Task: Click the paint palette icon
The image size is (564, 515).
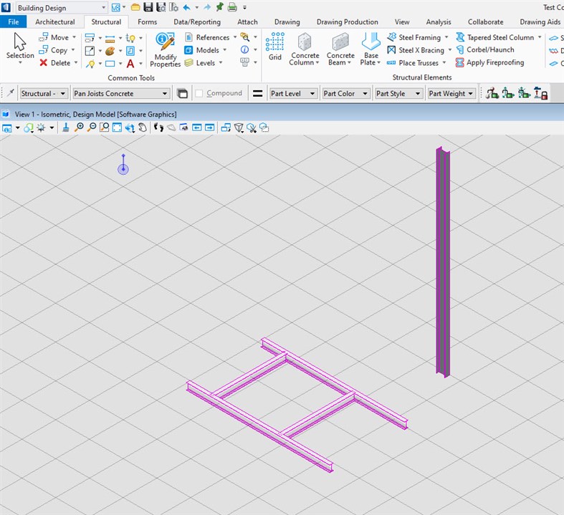Action: (x=110, y=51)
